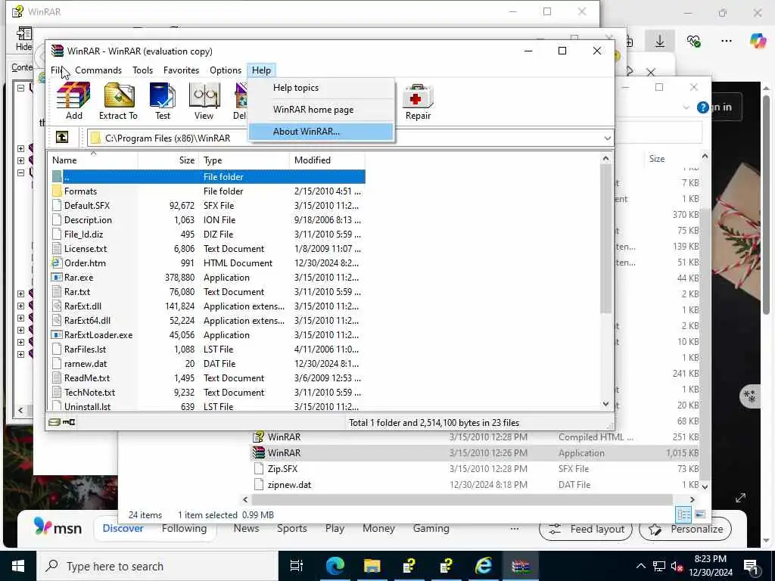Viewport: 775px width, 581px height.
Task: Click the Add toolbar icon in WinRAR
Action: [x=73, y=101]
